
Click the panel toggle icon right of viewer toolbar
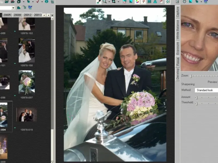click(177, 2)
